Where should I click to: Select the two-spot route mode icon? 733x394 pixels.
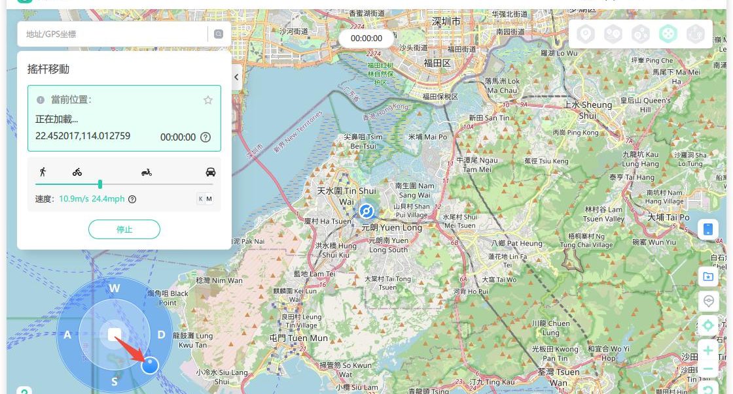coord(613,34)
